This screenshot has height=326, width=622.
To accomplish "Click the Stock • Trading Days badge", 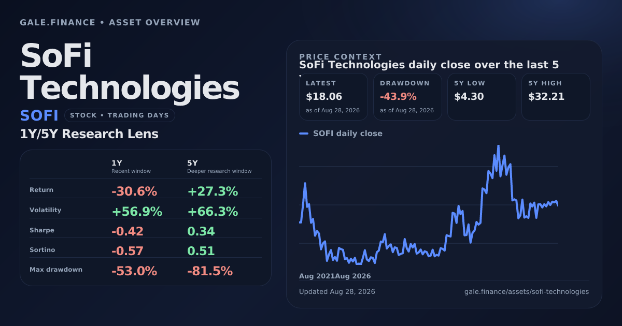I will tap(120, 115).
